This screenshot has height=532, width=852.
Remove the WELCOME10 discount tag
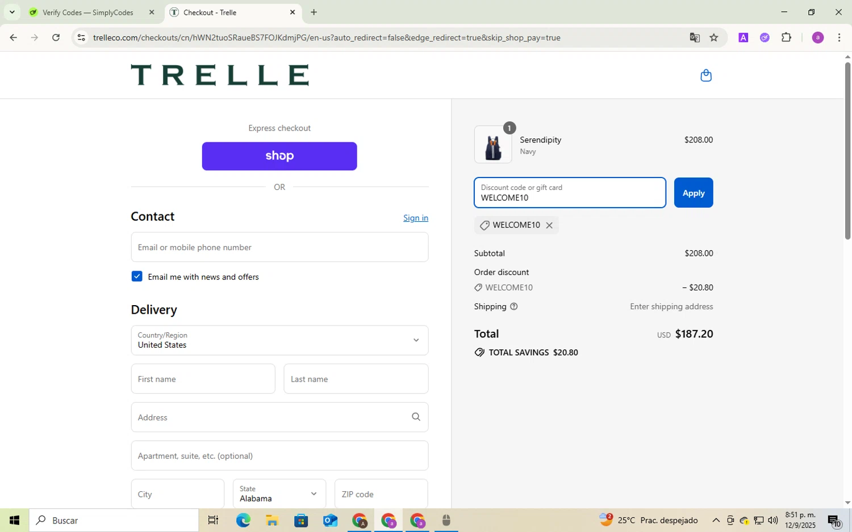click(x=549, y=225)
